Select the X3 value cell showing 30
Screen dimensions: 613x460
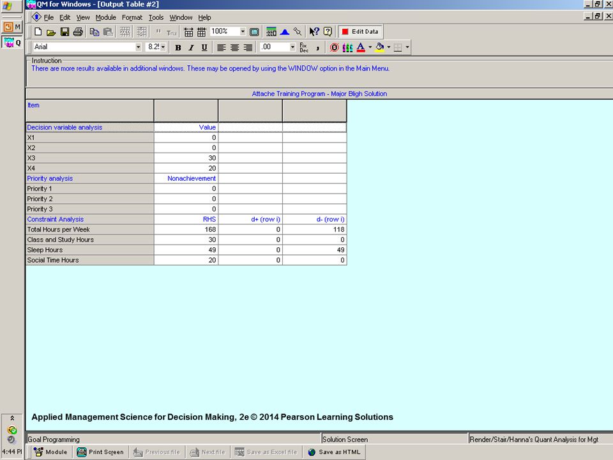tap(186, 158)
